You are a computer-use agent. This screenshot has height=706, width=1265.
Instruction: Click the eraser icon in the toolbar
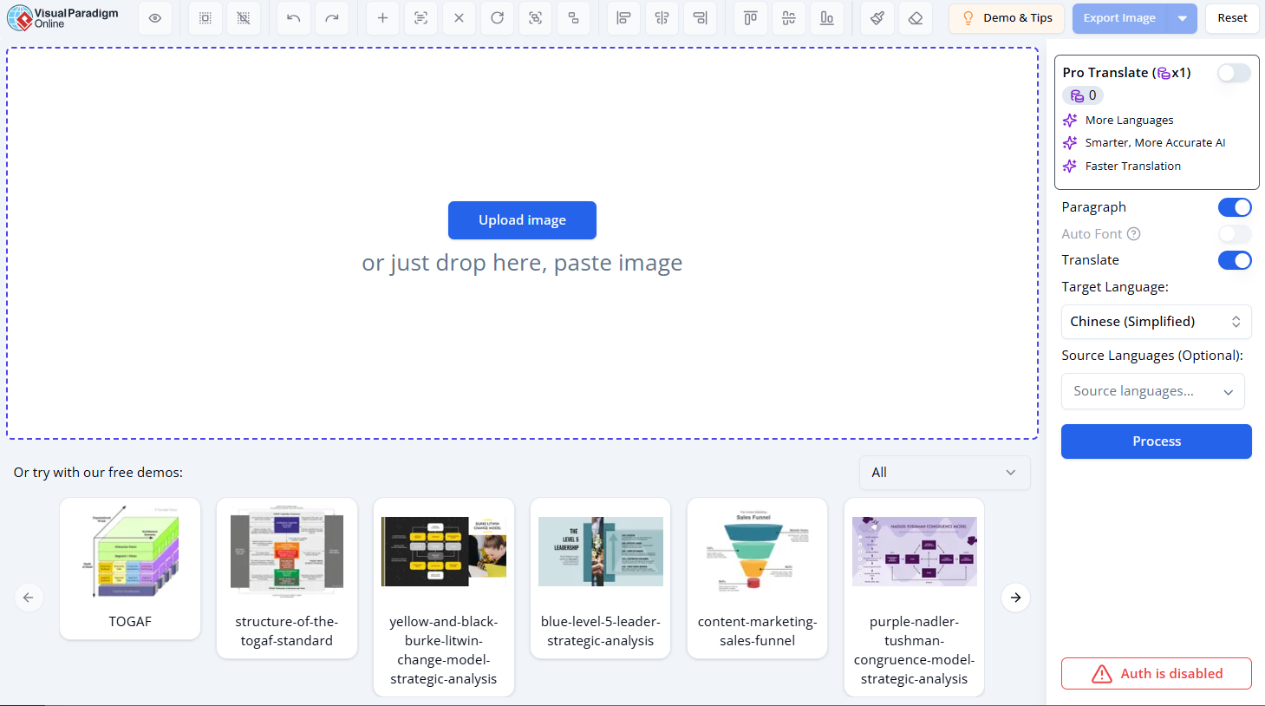coord(916,18)
